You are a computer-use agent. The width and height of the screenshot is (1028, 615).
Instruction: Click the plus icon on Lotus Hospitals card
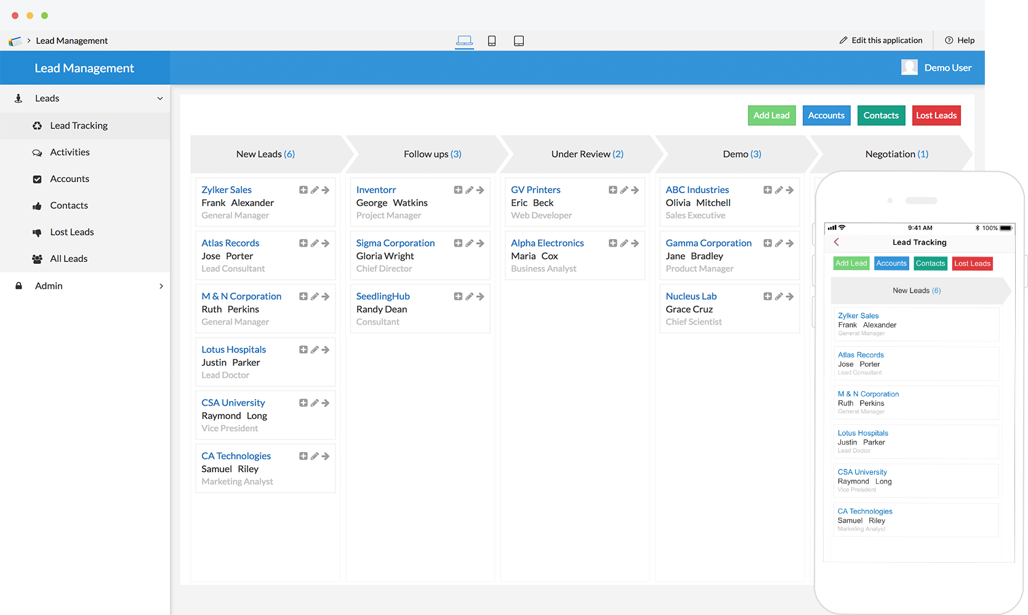(x=303, y=350)
